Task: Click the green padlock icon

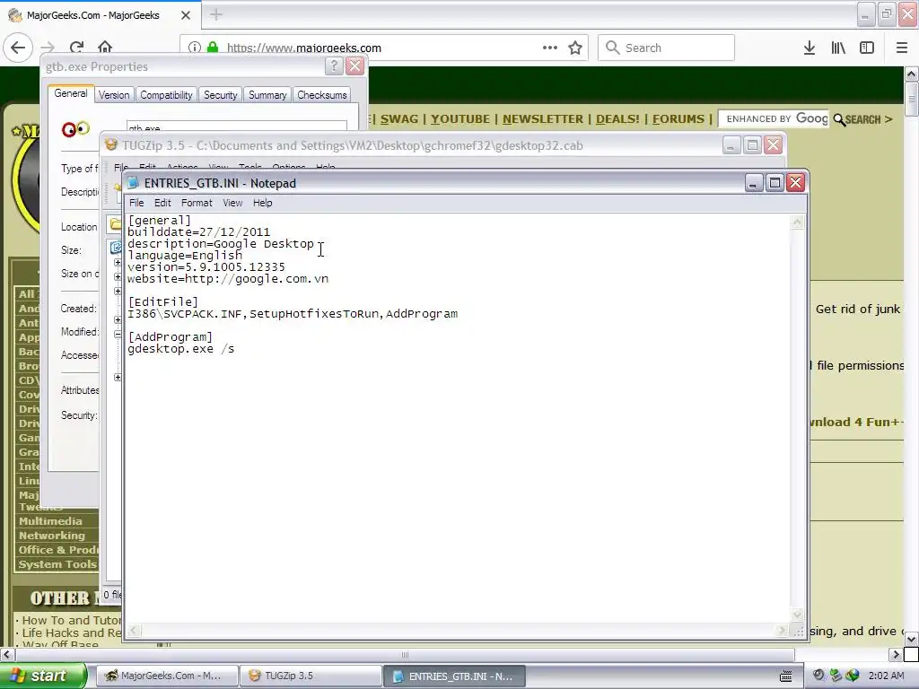Action: pos(213,48)
